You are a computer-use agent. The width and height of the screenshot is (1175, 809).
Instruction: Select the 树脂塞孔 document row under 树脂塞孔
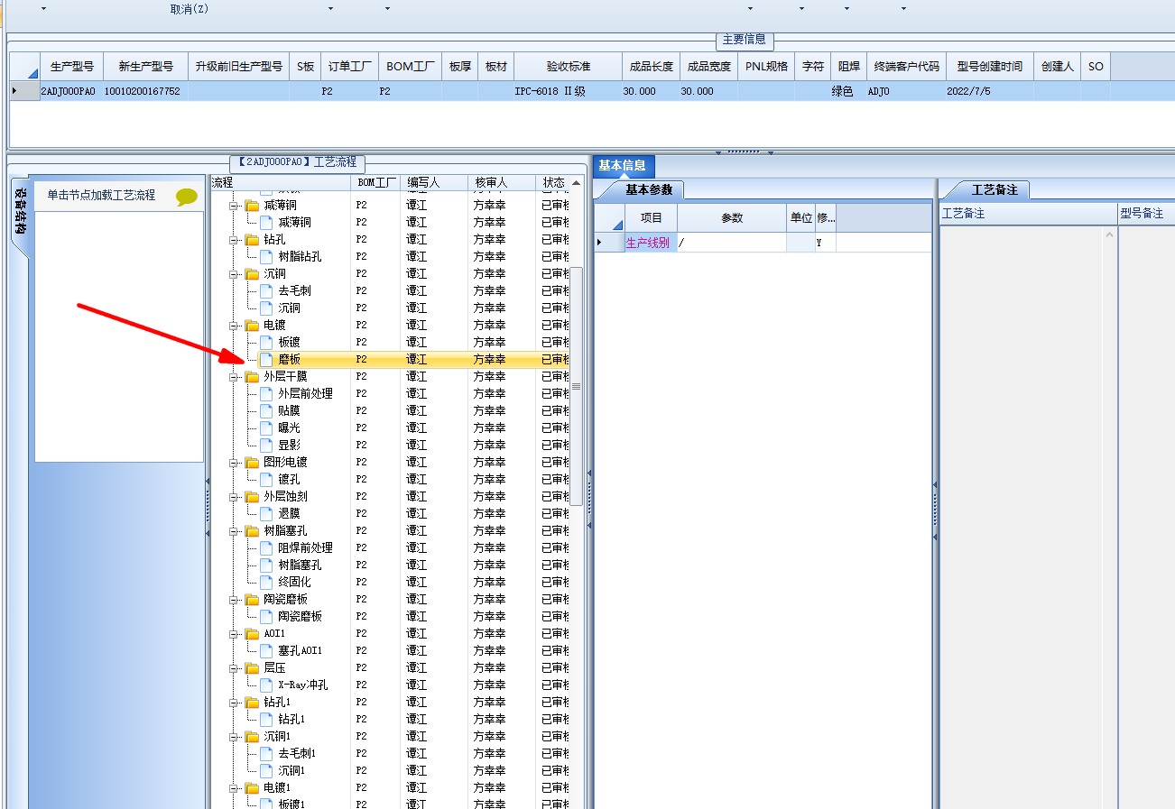[299, 565]
